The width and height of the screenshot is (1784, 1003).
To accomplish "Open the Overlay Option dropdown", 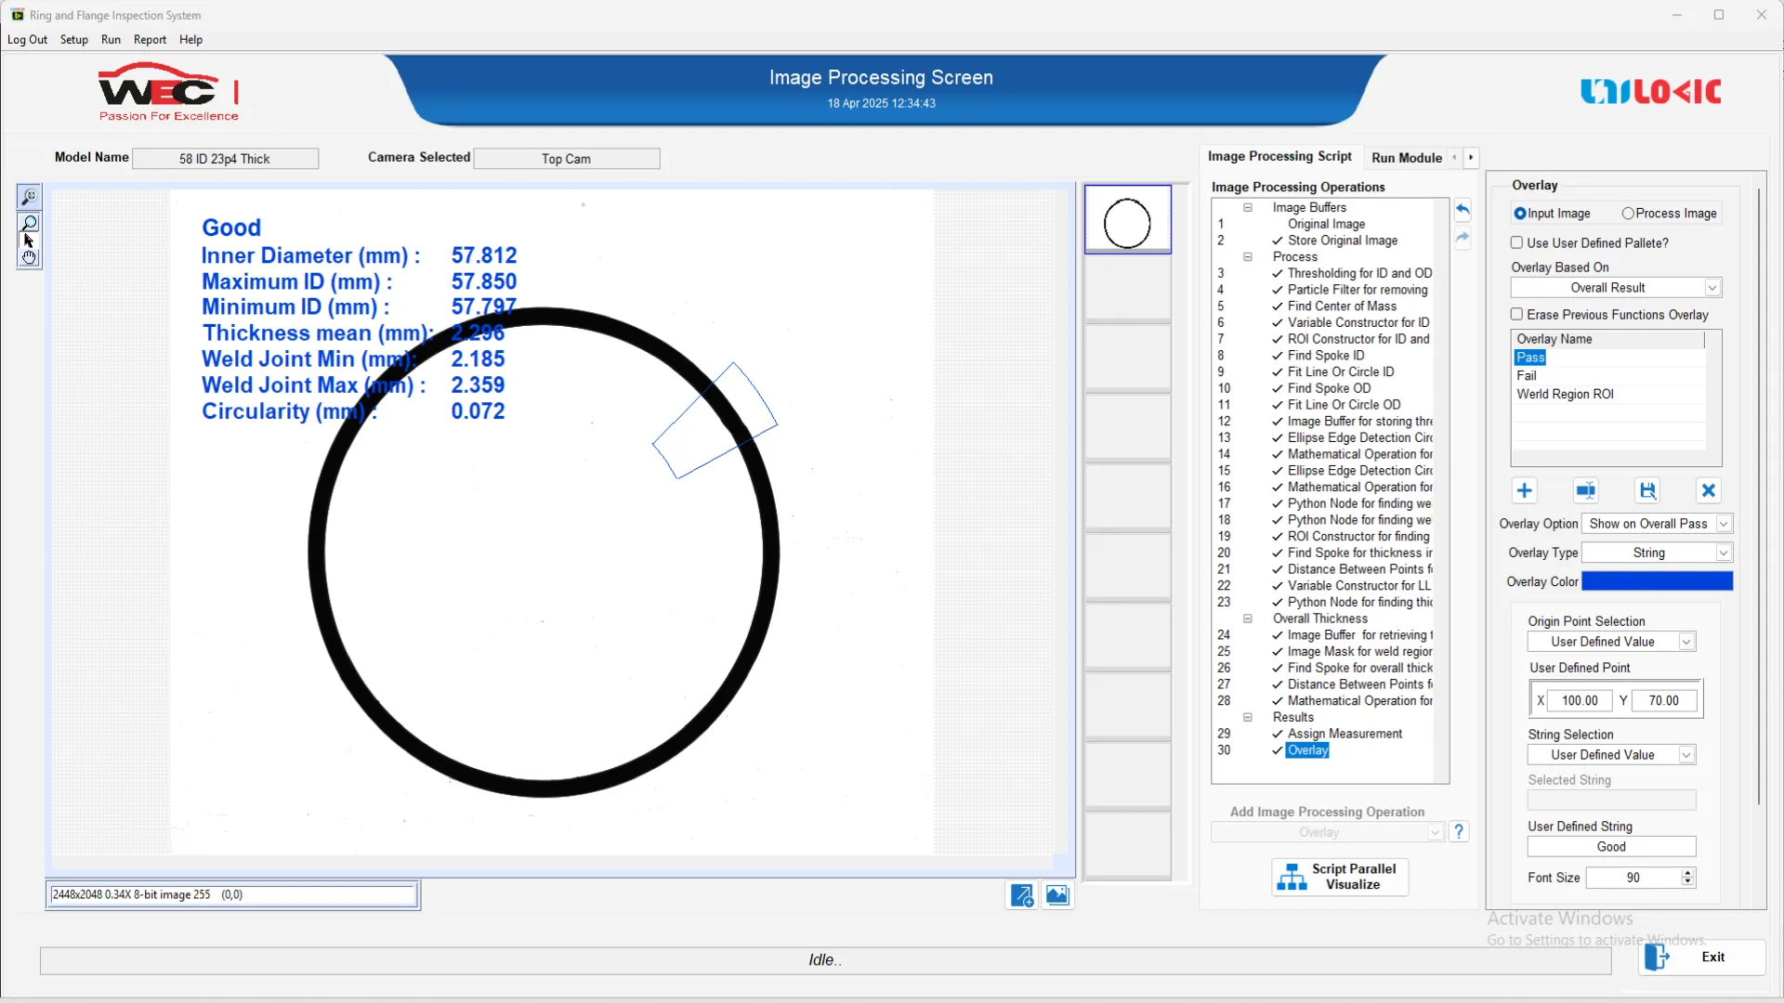I will (x=1723, y=524).
